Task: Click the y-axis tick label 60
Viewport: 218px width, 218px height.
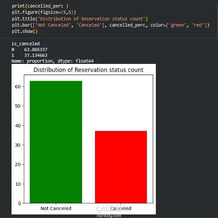Action: click(18, 87)
